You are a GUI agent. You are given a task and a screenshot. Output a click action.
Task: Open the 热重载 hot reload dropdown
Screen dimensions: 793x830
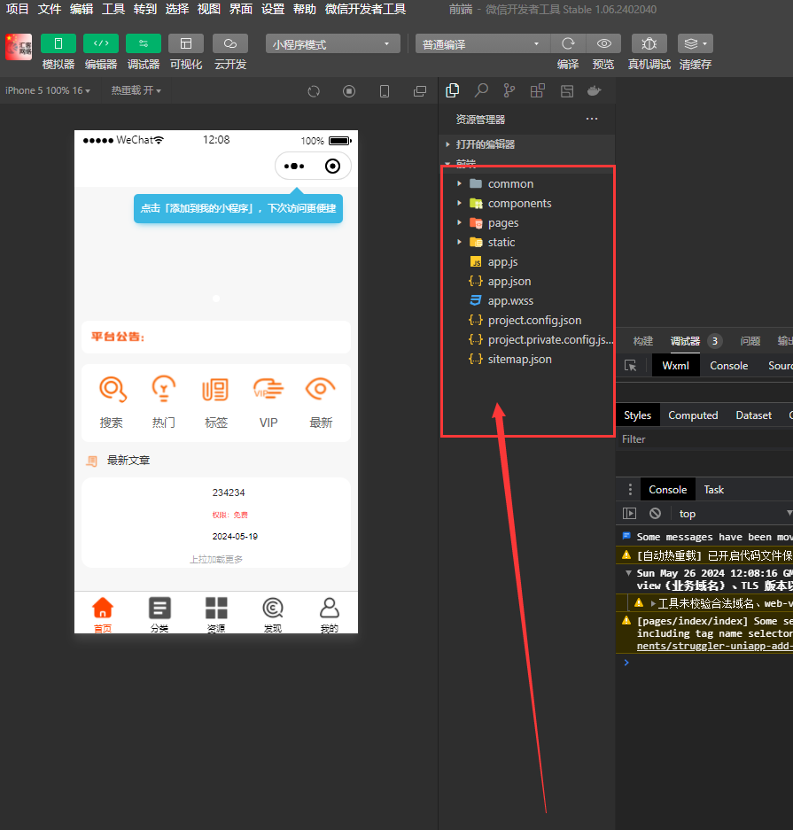click(136, 90)
